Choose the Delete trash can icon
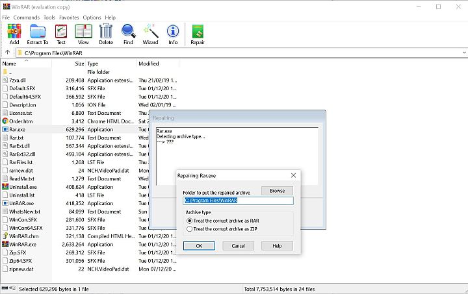 pyautogui.click(x=106, y=34)
